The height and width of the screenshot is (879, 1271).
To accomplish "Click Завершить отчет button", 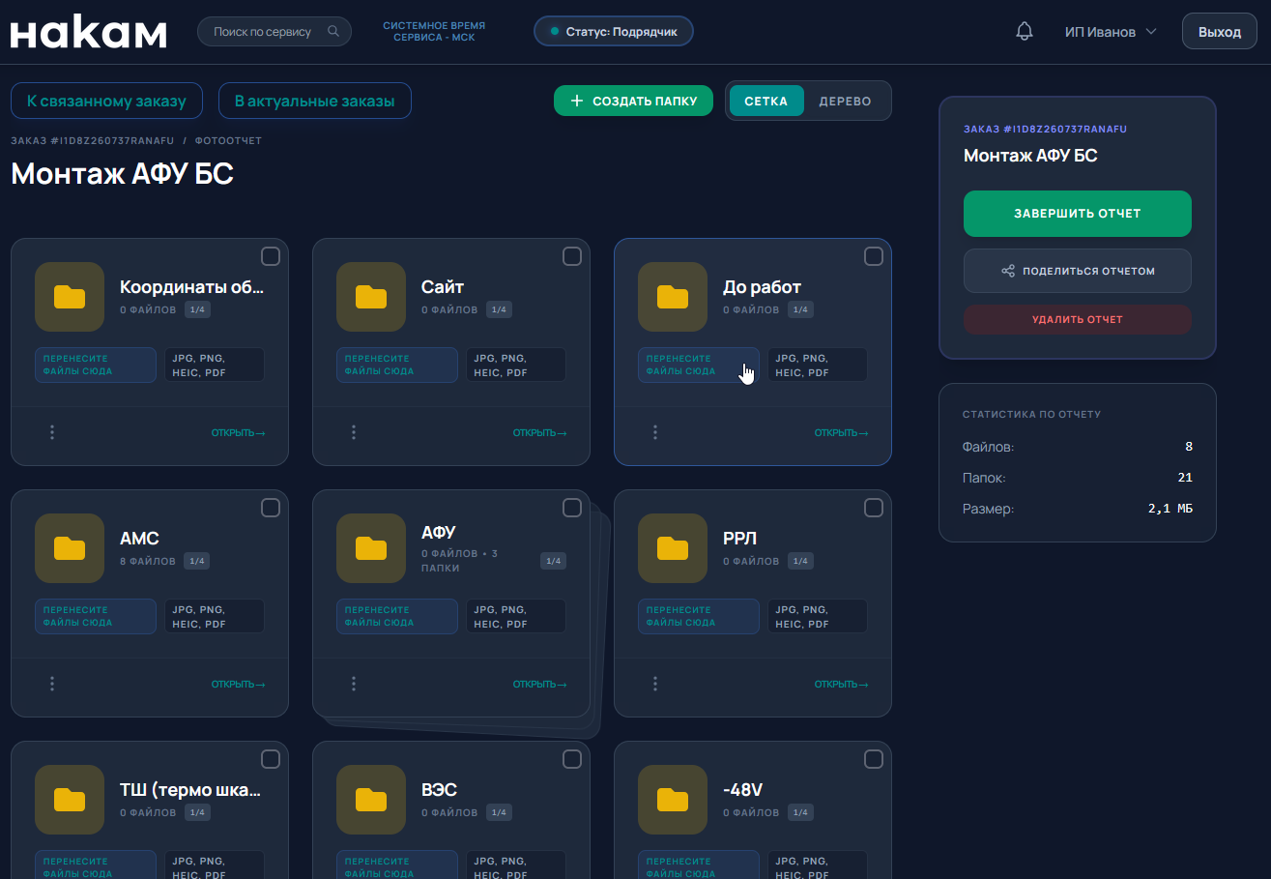I will pyautogui.click(x=1078, y=214).
